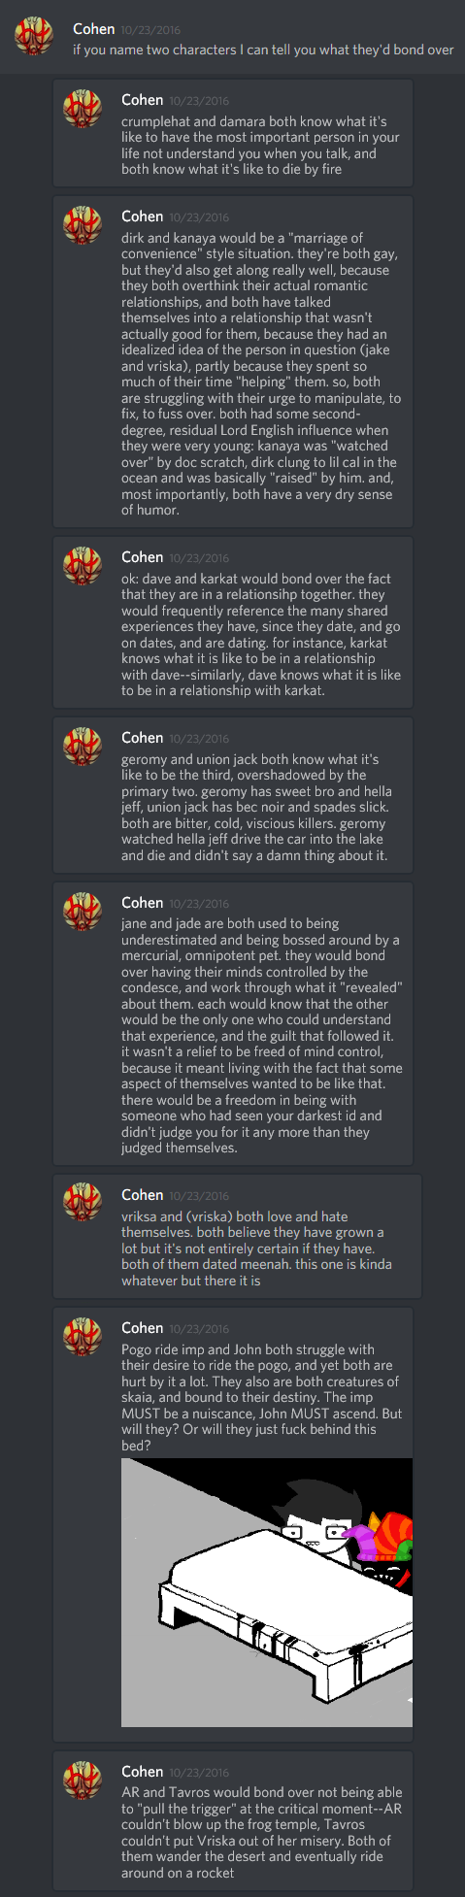Click Cohen username on the dirk and kanaya message
Screen dimensions: 465x1897
pyautogui.click(x=142, y=216)
